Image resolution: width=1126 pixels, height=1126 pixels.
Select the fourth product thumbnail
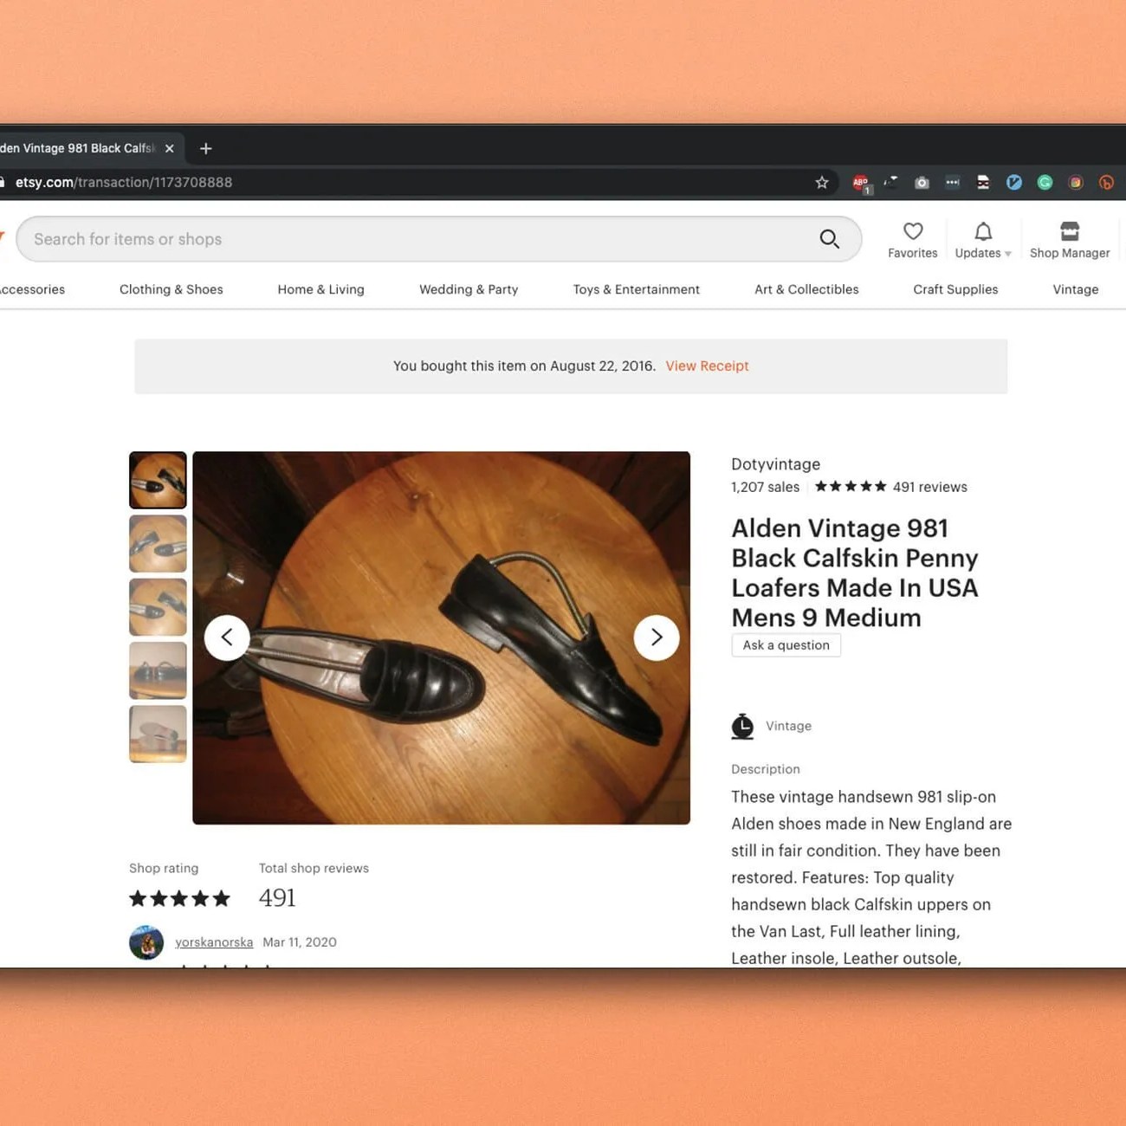pos(158,670)
